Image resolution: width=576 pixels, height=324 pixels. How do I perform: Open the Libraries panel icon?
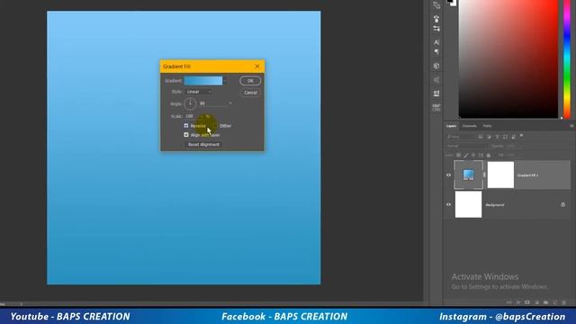click(x=436, y=80)
